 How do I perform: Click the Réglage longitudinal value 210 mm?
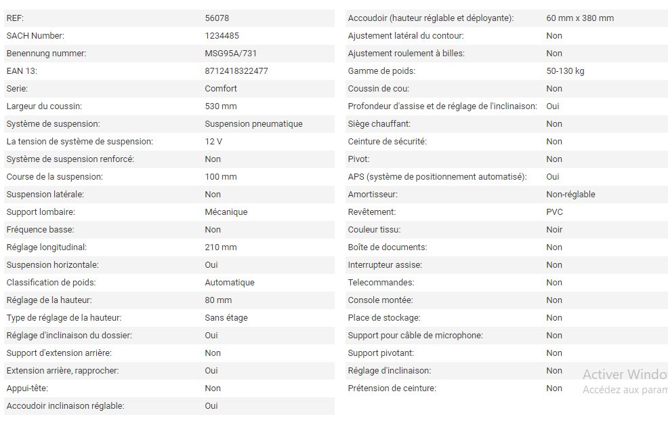pyautogui.click(x=221, y=247)
